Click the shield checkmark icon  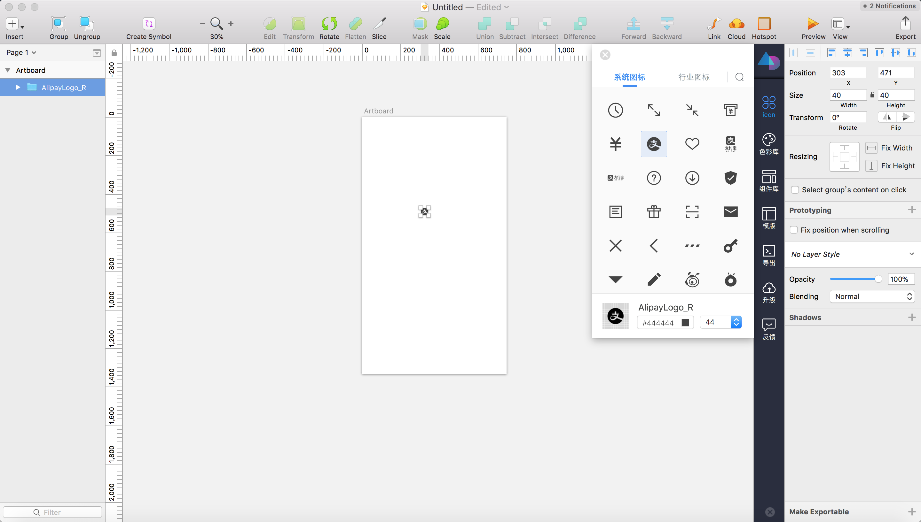click(x=730, y=178)
